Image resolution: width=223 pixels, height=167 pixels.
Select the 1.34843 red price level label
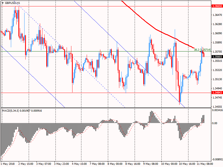click(x=217, y=93)
